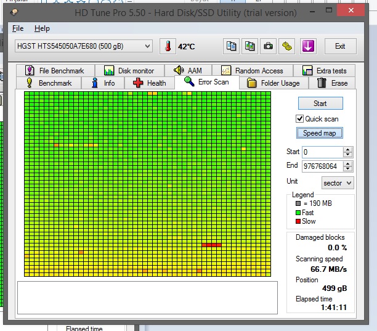Open the Folder Usage tab
377x331 pixels.
click(x=274, y=83)
